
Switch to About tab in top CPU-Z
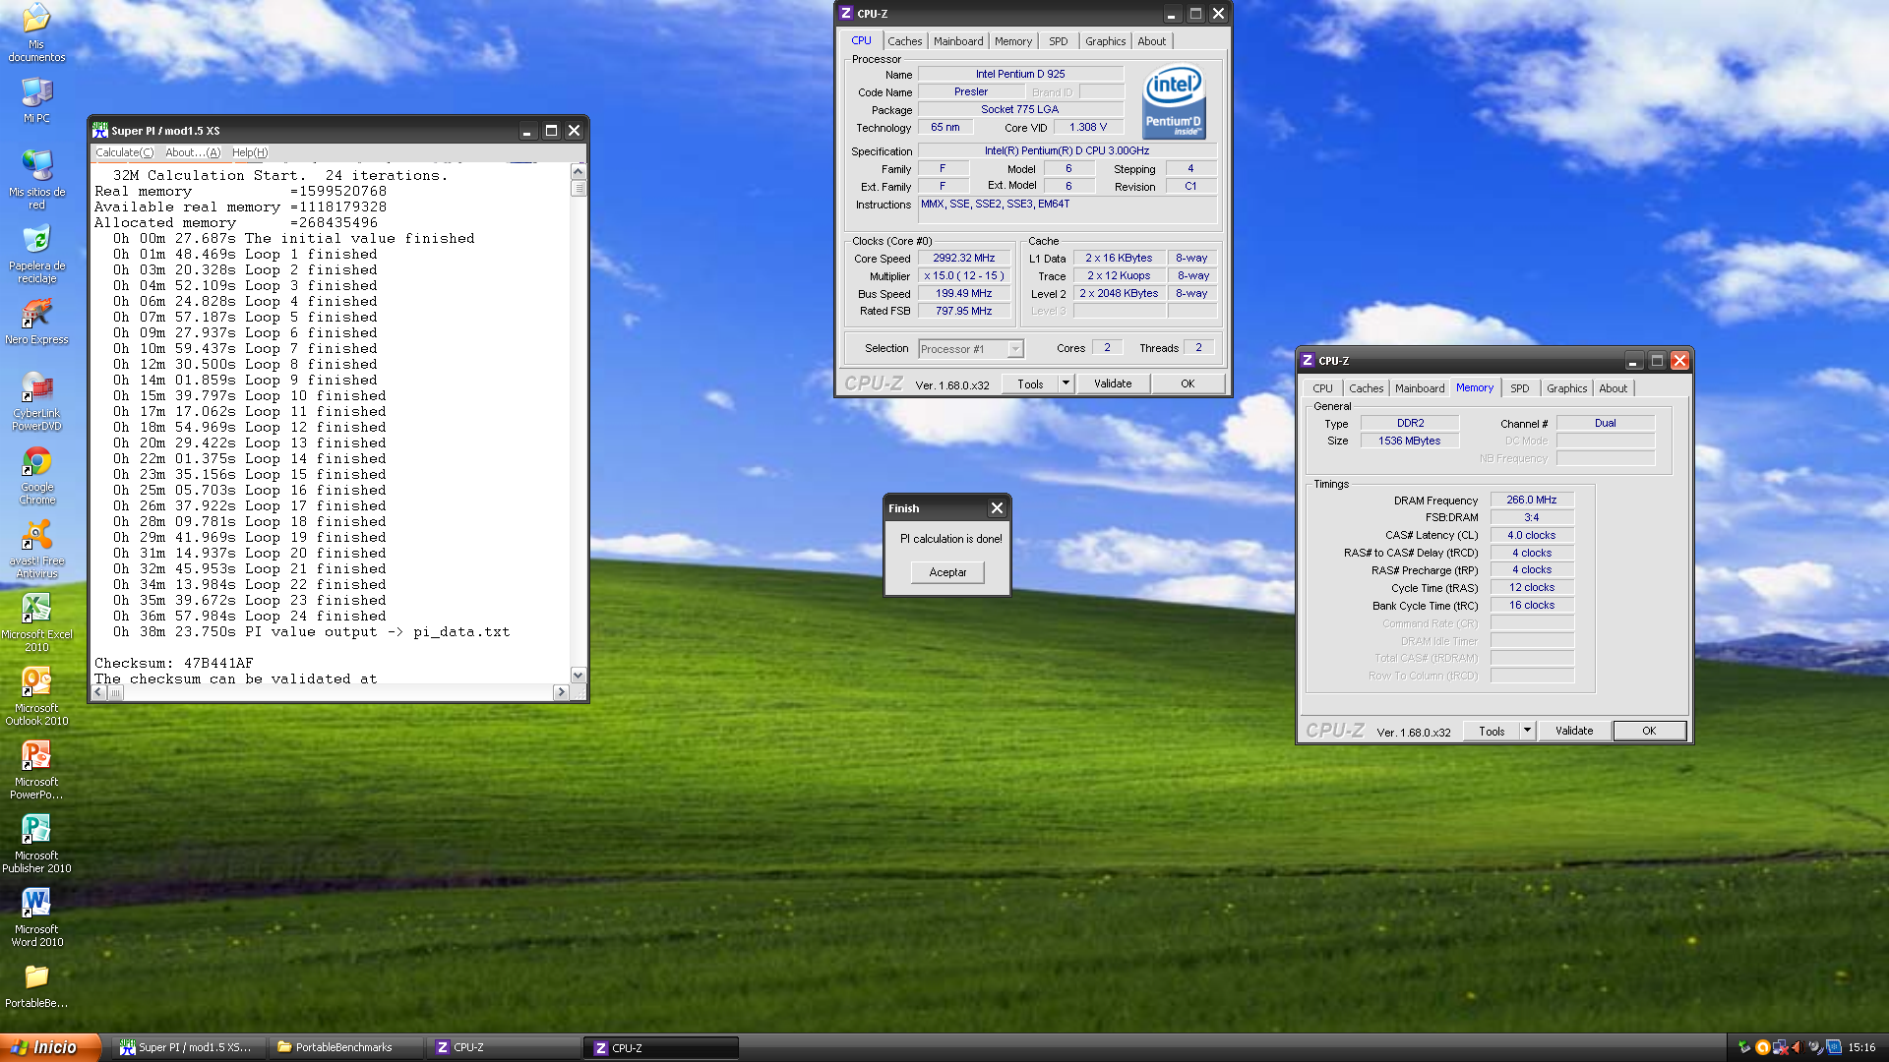[x=1151, y=41]
